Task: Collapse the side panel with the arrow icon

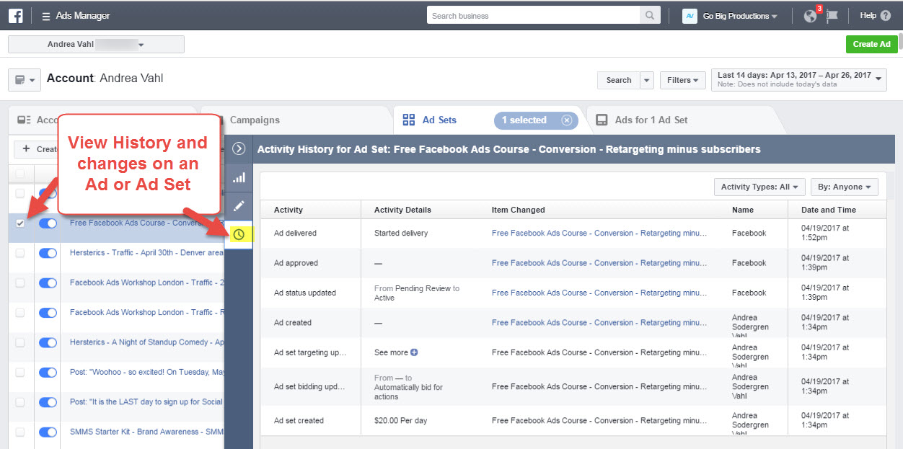Action: 239,148
